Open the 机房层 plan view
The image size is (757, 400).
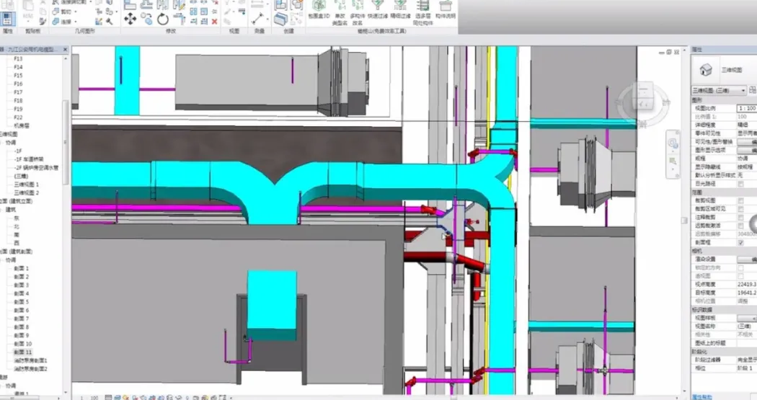point(21,125)
